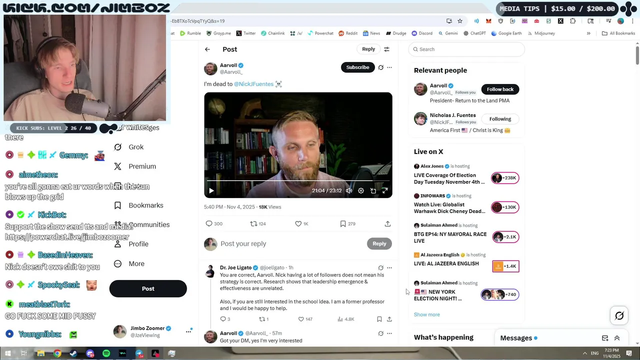Open Jimbo Zoomer account menu dots
Viewport: 640px width, 360px height.
188,331
